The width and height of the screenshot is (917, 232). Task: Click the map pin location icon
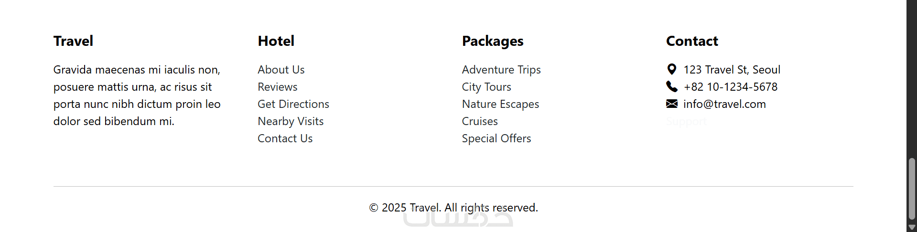[671, 70]
